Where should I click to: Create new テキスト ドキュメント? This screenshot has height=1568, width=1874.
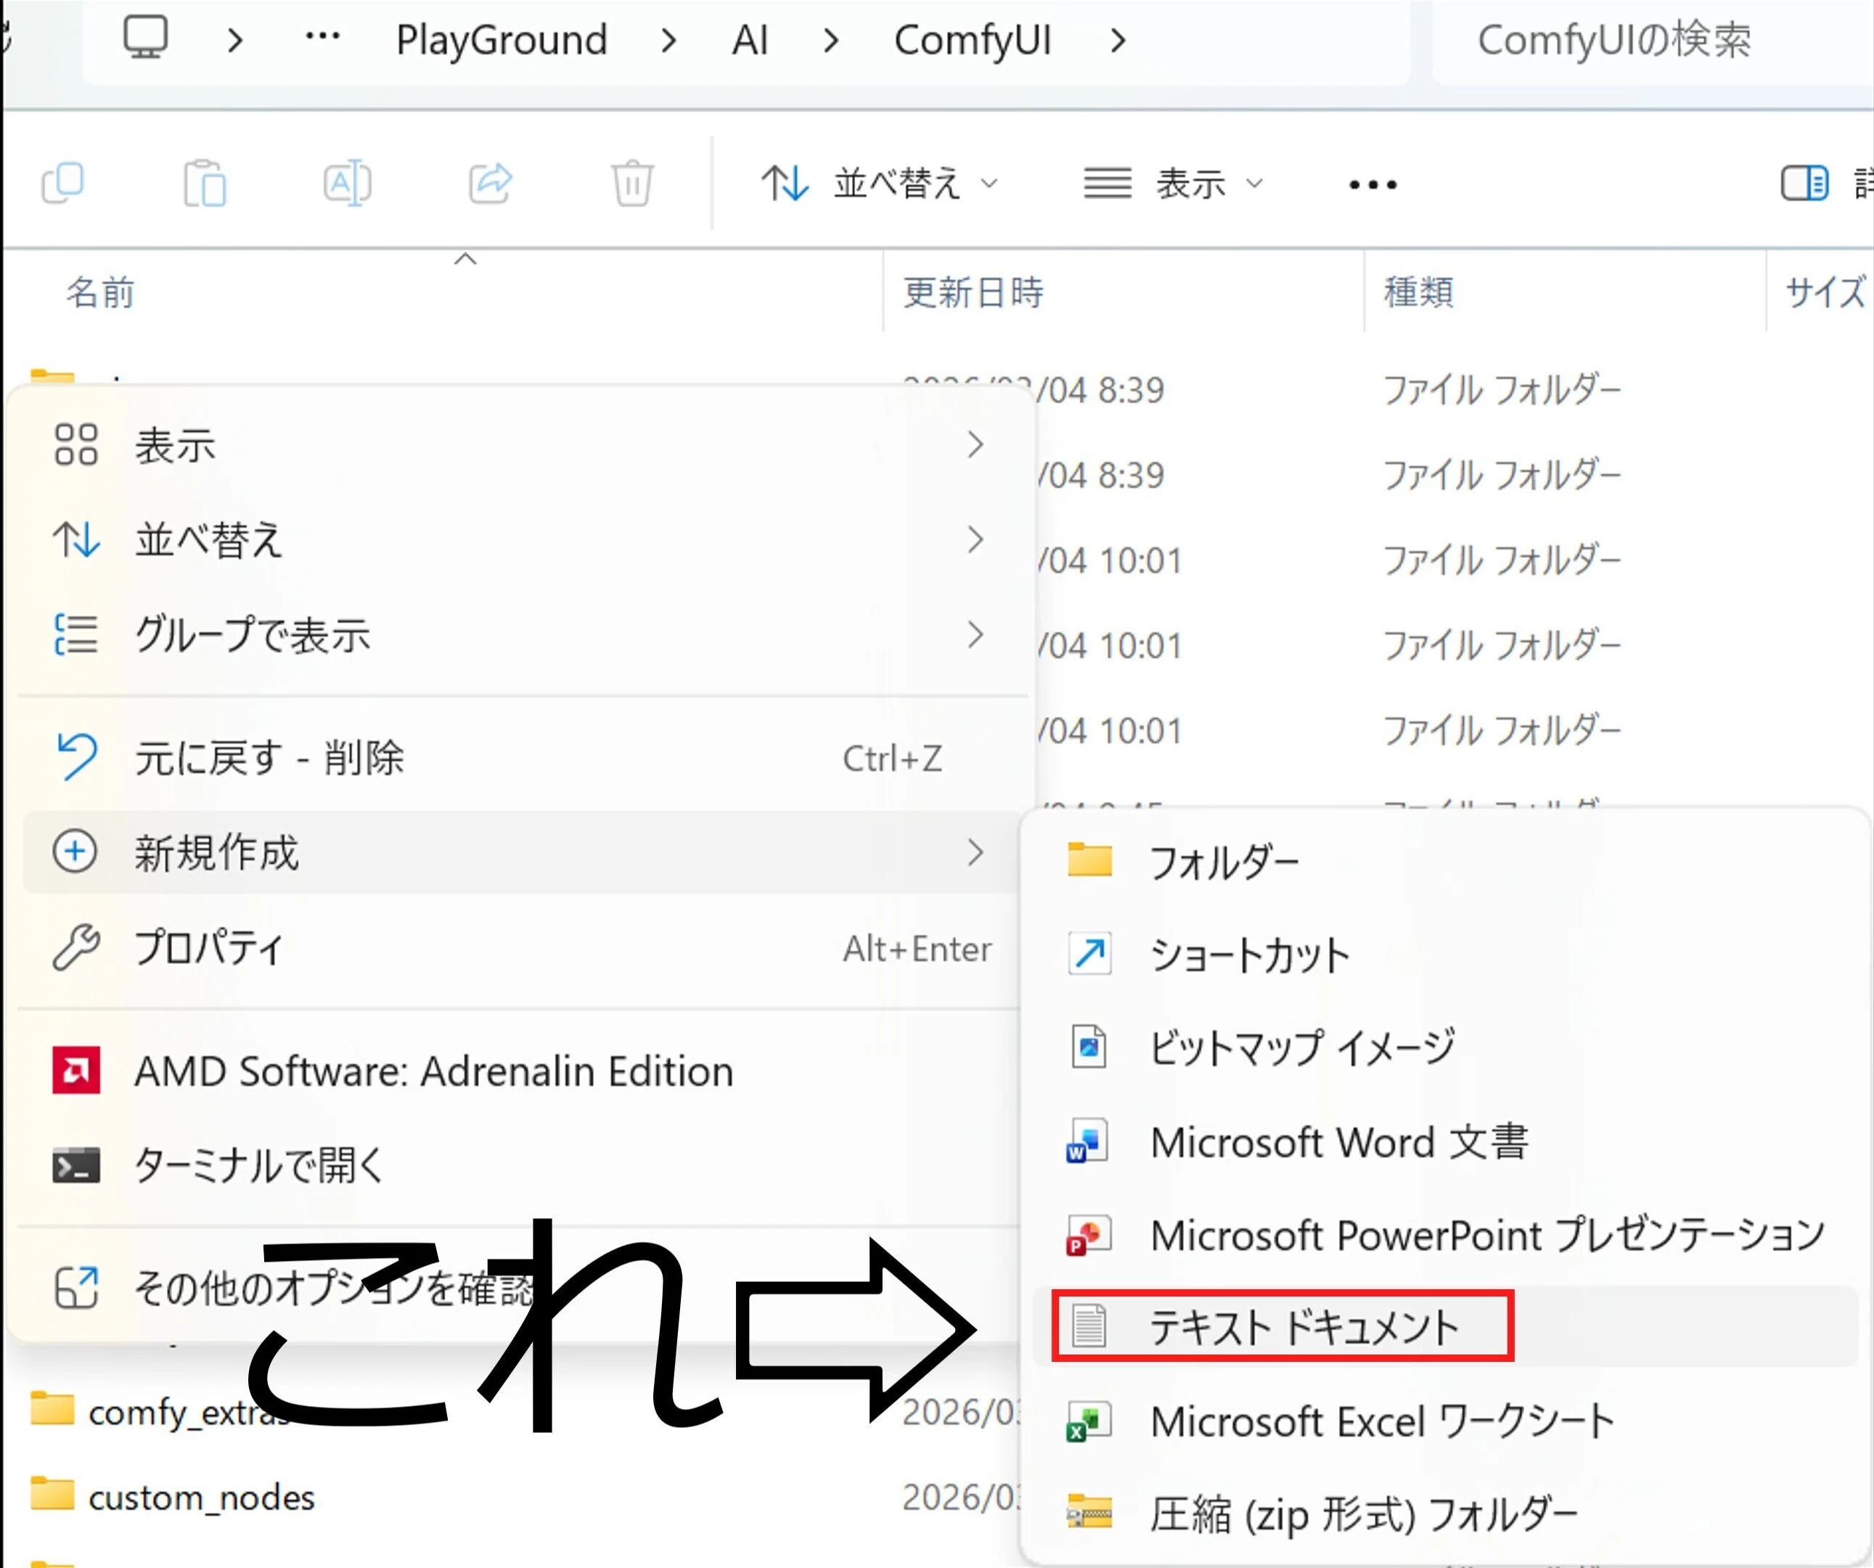[x=1446, y=1326]
